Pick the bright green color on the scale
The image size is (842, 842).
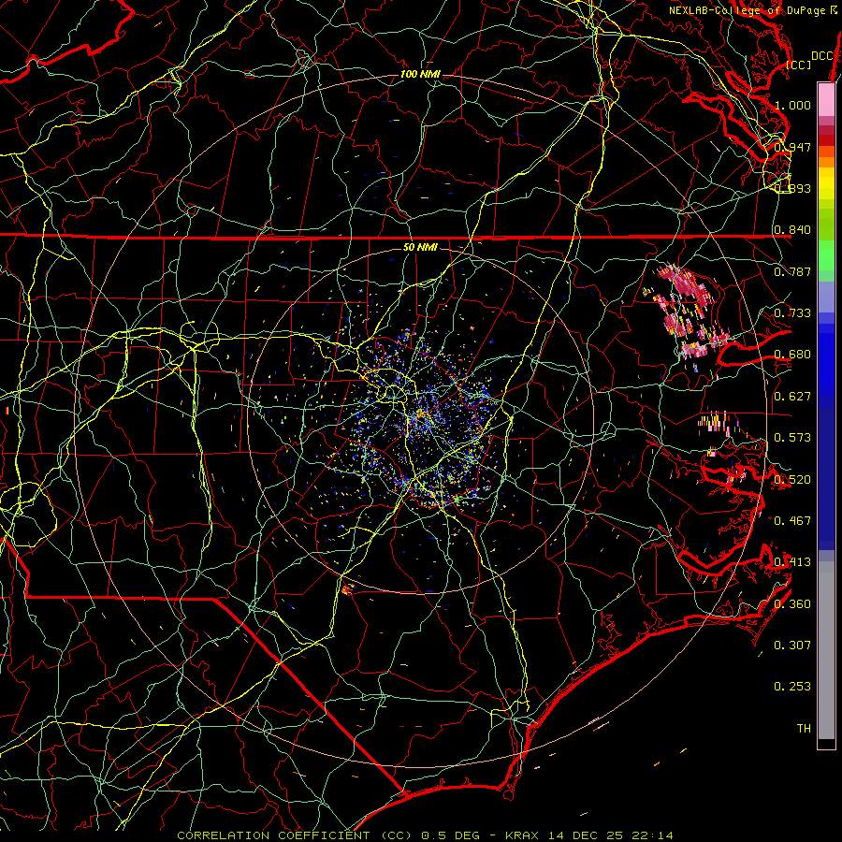pyautogui.click(x=826, y=255)
